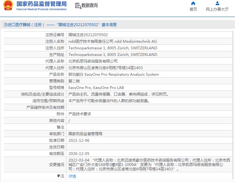Click agent address 北京市房山区卓秀北街6号院 value

pos(105,68)
